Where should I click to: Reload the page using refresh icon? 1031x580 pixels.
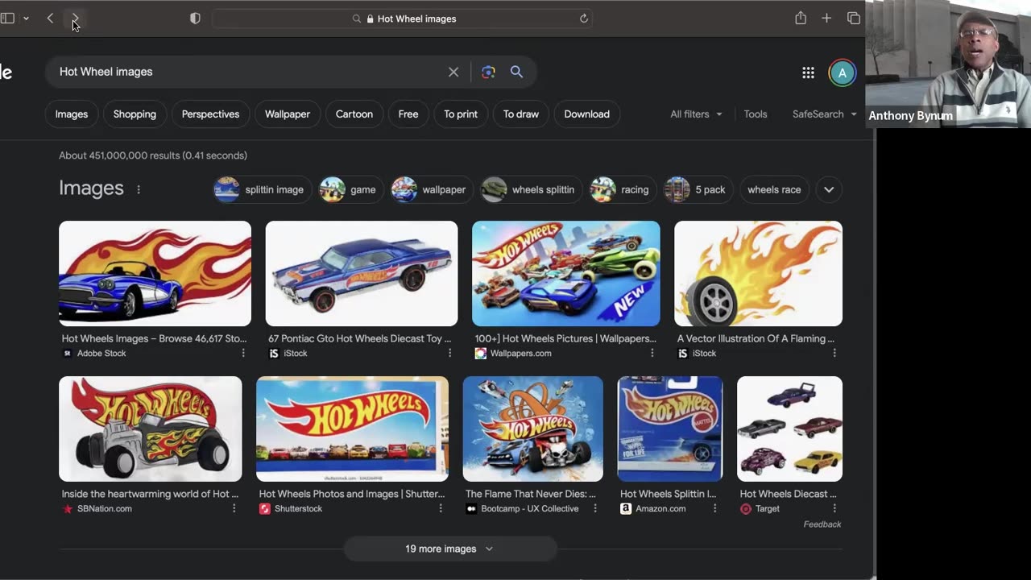584,19
